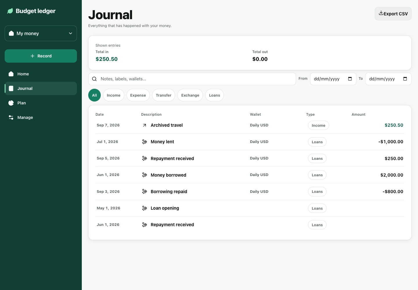The width and height of the screenshot is (418, 290).
Task: Select the All filter chip
Action: tap(94, 95)
